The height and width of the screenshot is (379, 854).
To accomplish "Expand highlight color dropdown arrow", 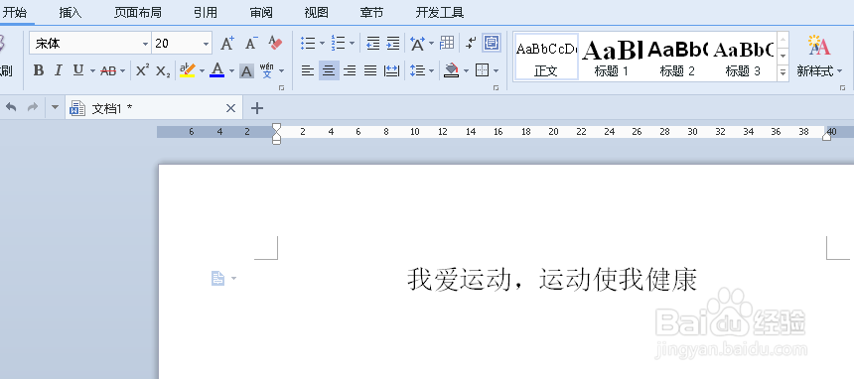I will [202, 70].
